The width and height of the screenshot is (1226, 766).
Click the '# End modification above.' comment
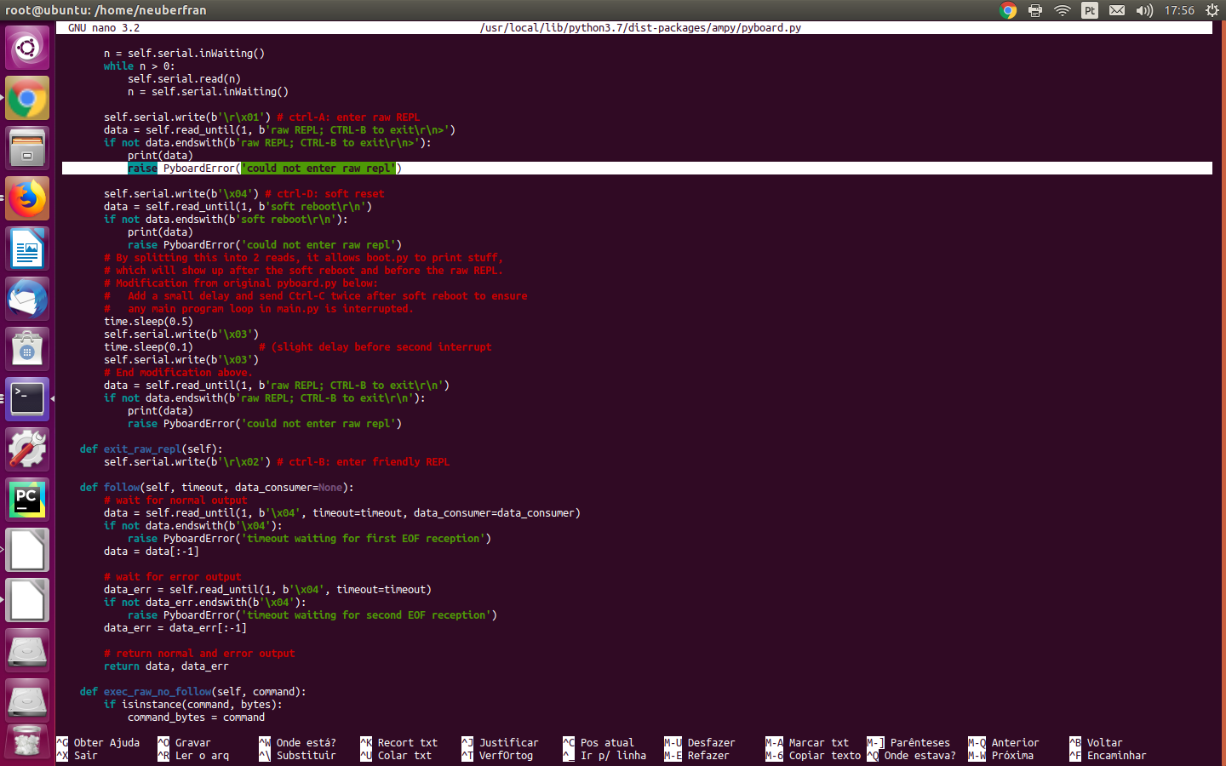(178, 373)
